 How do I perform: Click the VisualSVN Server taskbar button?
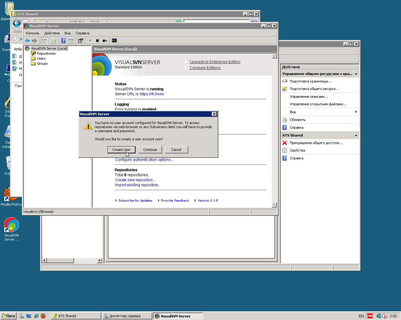coord(178,316)
